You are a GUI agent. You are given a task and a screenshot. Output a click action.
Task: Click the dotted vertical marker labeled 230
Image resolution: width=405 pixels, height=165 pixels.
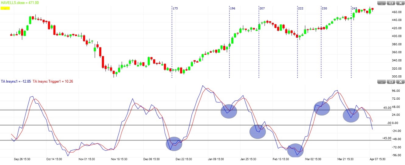pyautogui.click(x=321, y=43)
